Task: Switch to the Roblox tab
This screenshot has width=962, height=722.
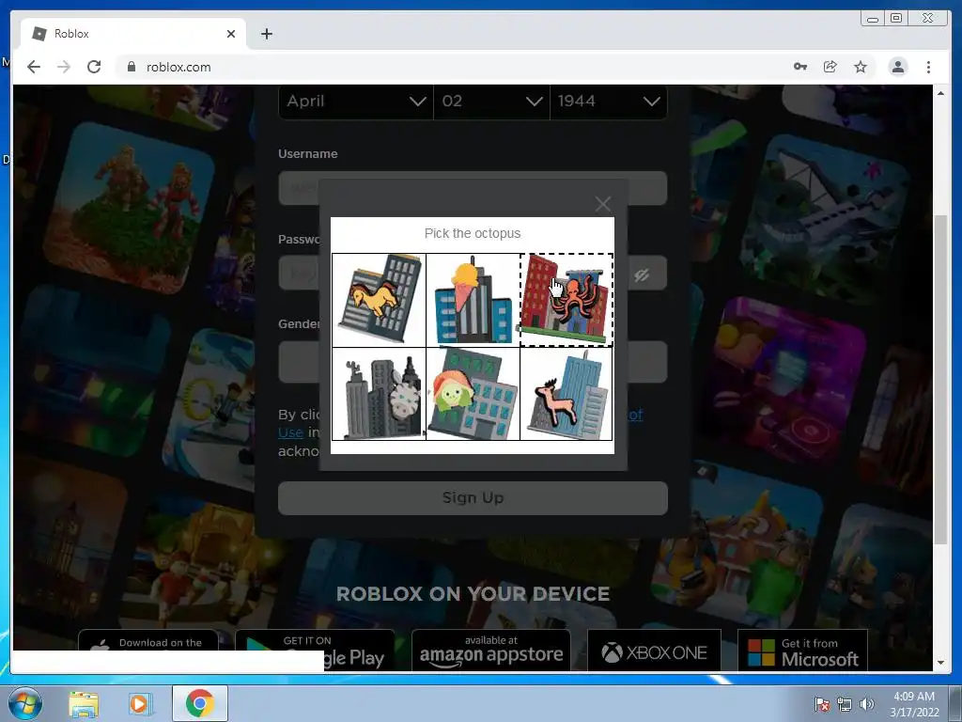Action: point(133,34)
